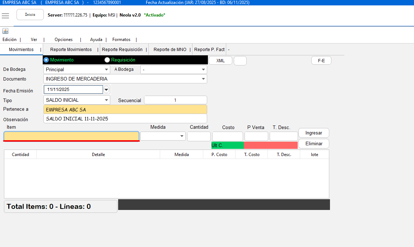Click the F-E button

(321, 61)
